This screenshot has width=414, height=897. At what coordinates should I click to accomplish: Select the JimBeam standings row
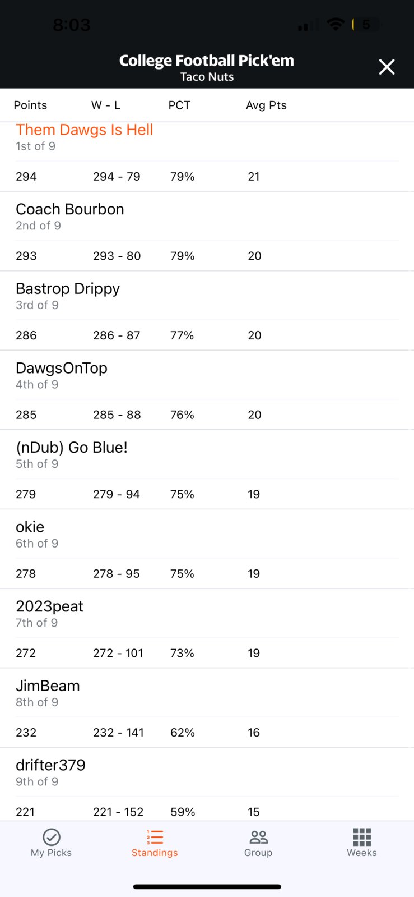pyautogui.click(x=207, y=708)
